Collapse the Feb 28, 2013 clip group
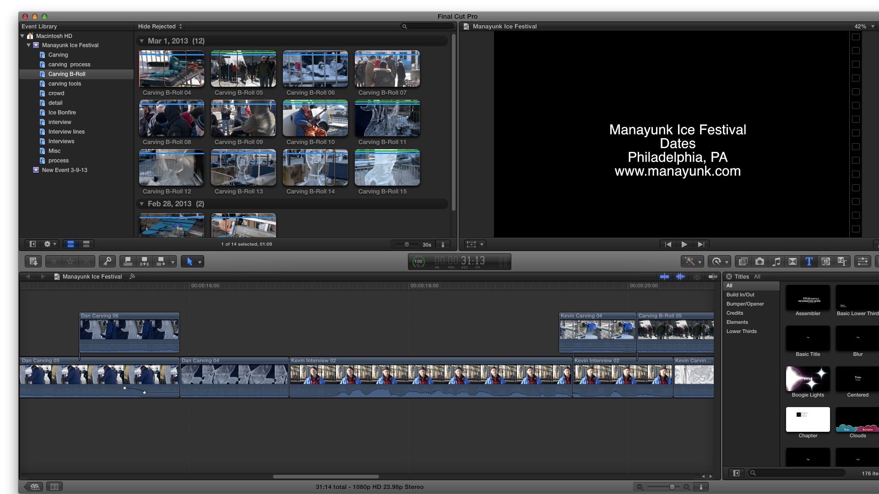This screenshot has width=879, height=494. [142, 204]
